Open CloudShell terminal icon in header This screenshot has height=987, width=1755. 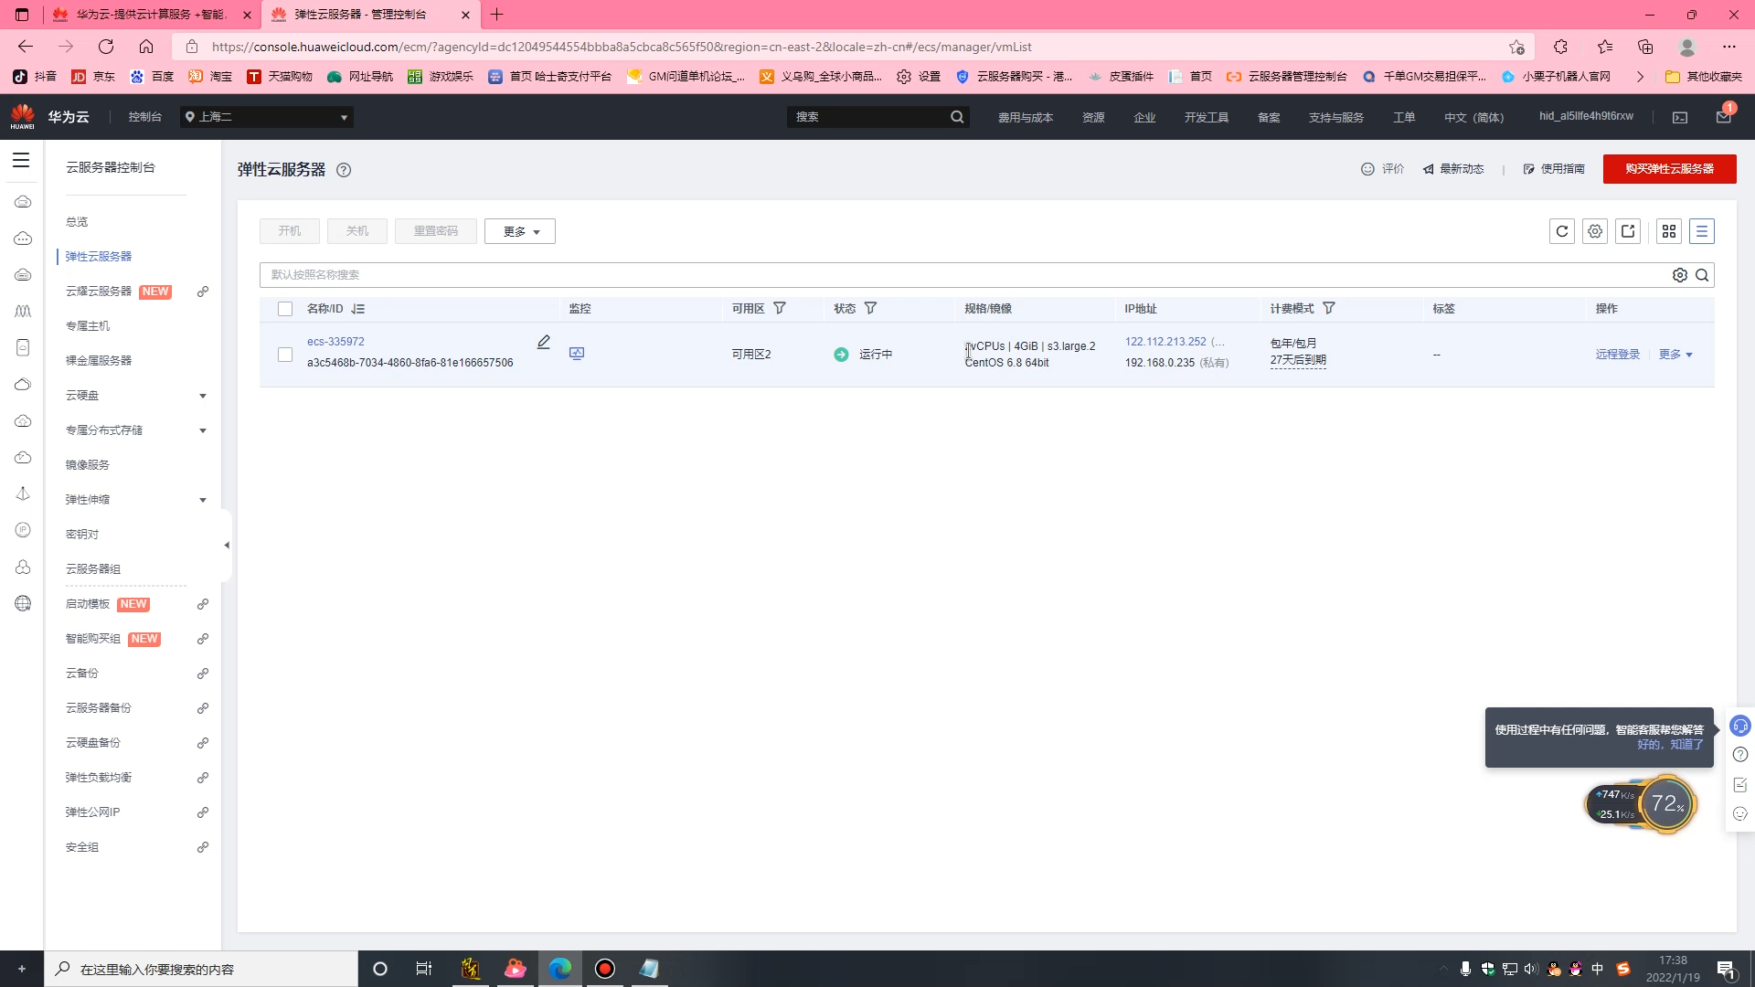click(1680, 117)
